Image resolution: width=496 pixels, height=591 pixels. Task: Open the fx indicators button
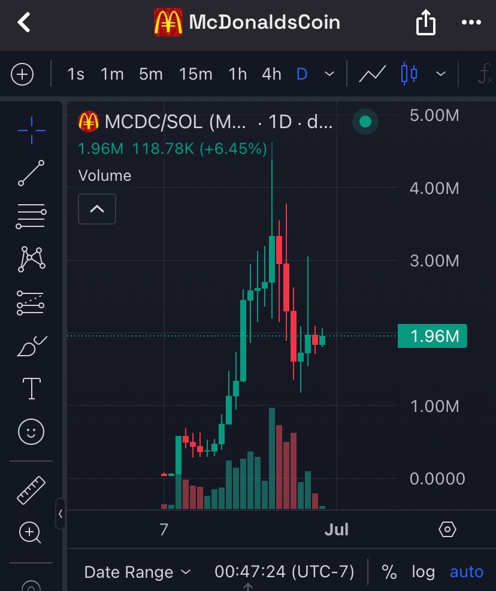point(485,74)
